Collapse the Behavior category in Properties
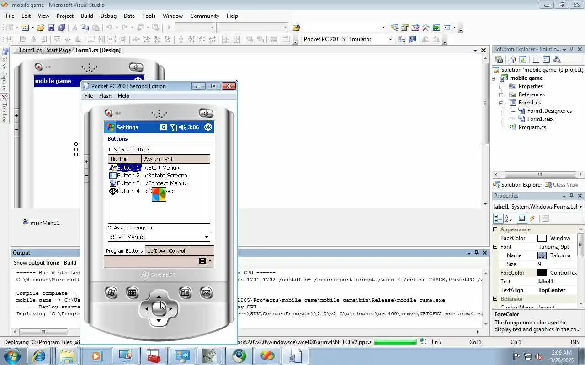Screen dimensions: 585x365 (495, 299)
